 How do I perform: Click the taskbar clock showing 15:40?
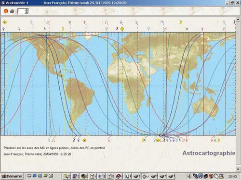[x=232, y=176]
